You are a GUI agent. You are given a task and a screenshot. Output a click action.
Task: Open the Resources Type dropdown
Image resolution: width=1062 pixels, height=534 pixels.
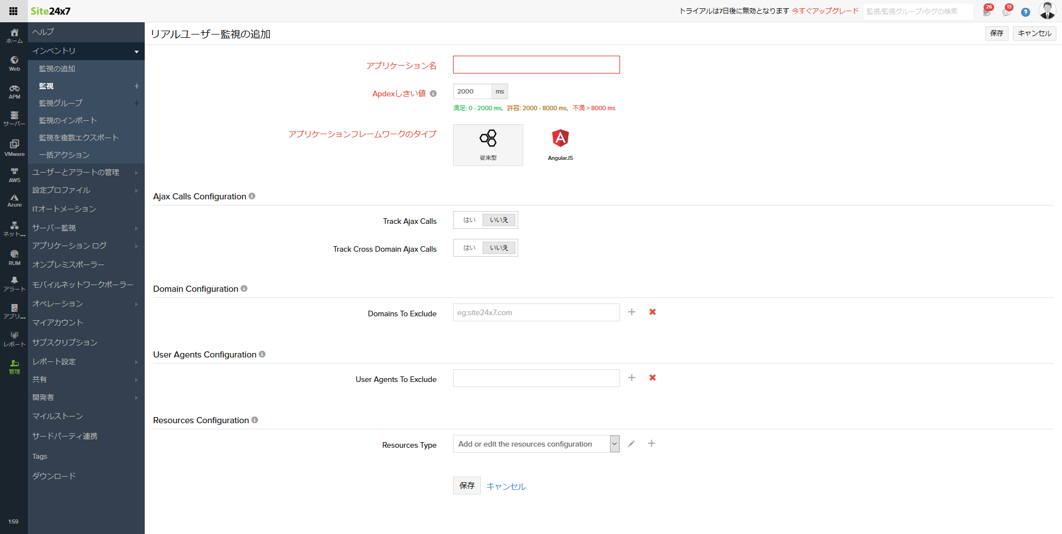coord(614,444)
